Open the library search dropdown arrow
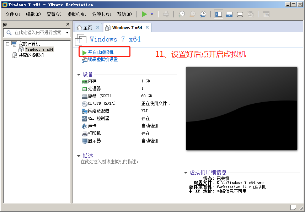 [x=67, y=32]
